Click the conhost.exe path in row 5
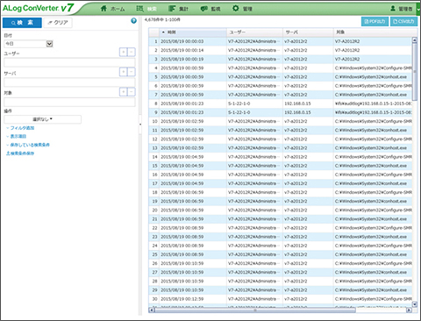This screenshot has width=421, height=321. (x=371, y=77)
